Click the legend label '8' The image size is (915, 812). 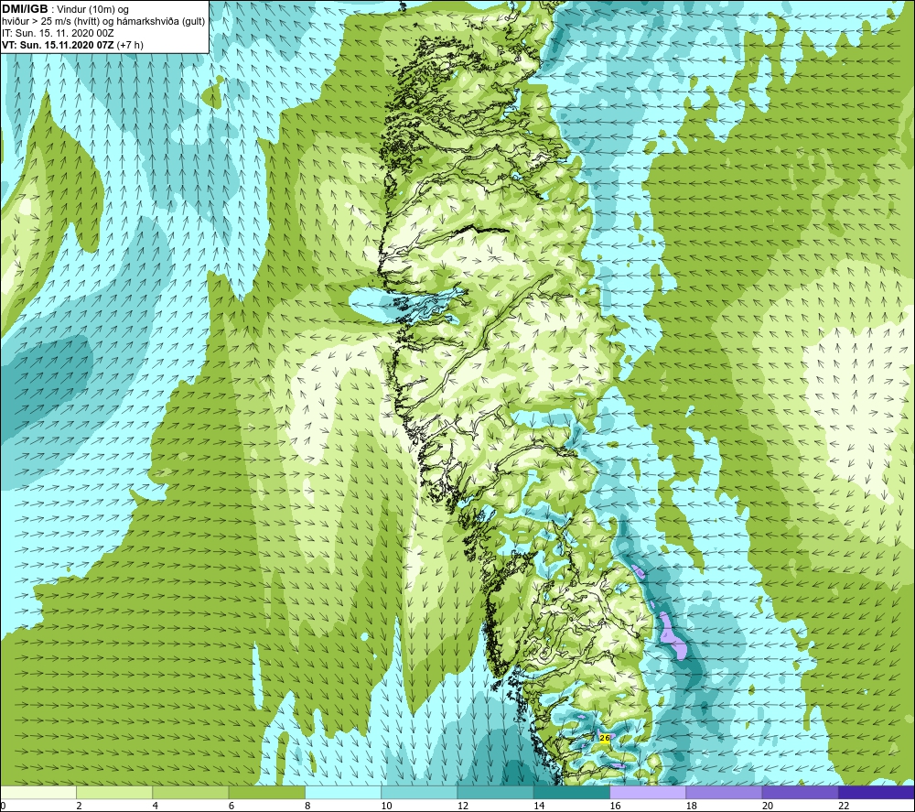307,806
